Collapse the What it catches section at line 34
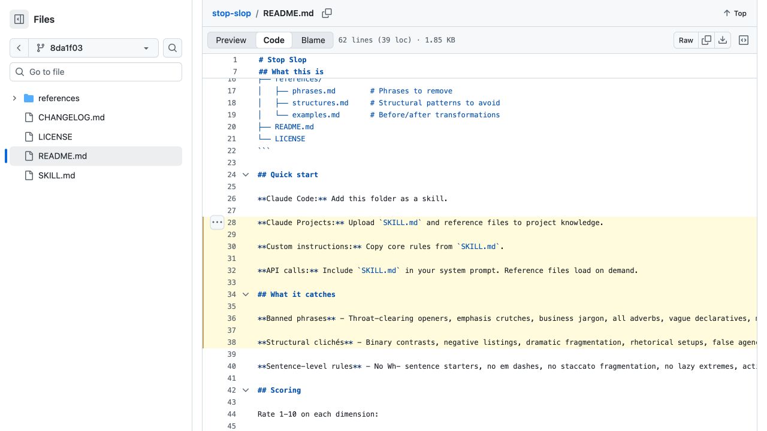Image resolution: width=767 pixels, height=431 pixels. [245, 295]
